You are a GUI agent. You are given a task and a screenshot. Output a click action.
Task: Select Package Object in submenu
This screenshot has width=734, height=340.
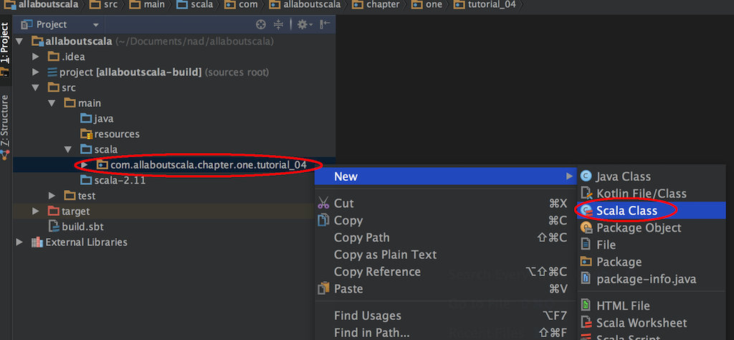[x=652, y=227]
